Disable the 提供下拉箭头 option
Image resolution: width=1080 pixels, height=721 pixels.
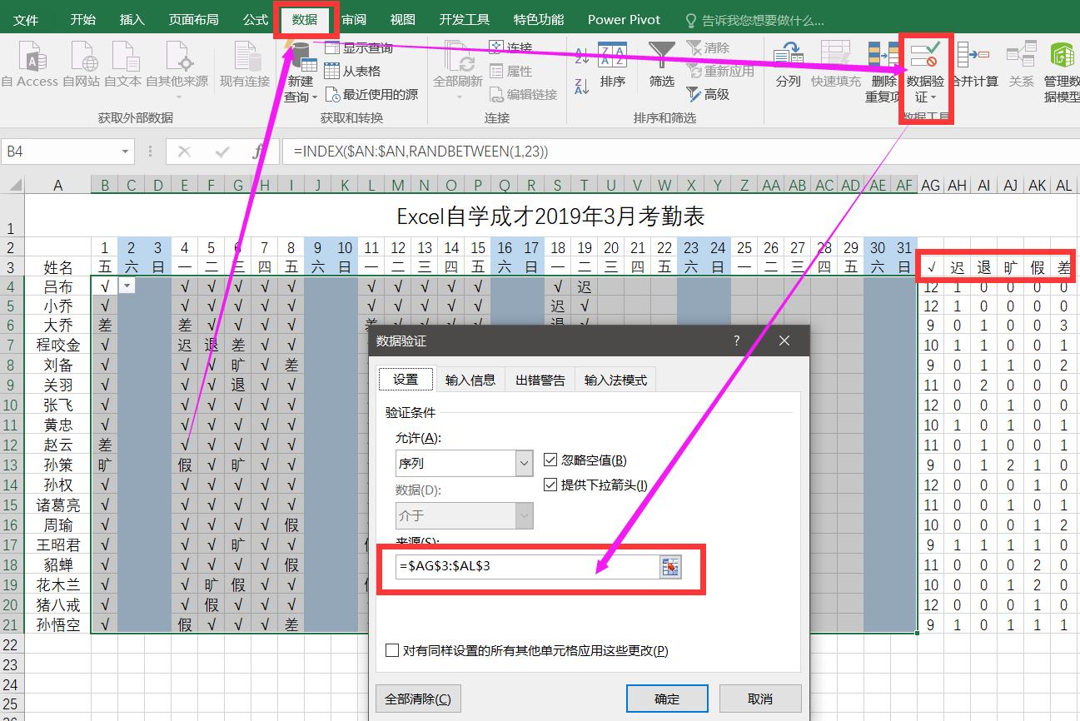pyautogui.click(x=551, y=483)
